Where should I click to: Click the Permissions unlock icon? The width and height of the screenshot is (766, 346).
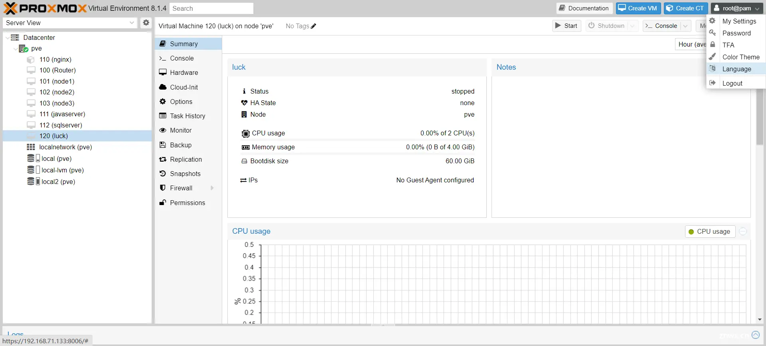tap(163, 203)
